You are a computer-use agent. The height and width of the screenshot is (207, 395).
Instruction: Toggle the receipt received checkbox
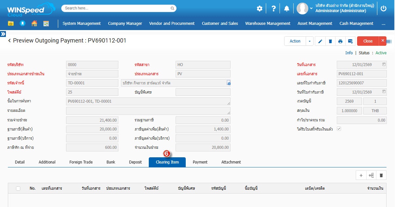tap(339, 129)
